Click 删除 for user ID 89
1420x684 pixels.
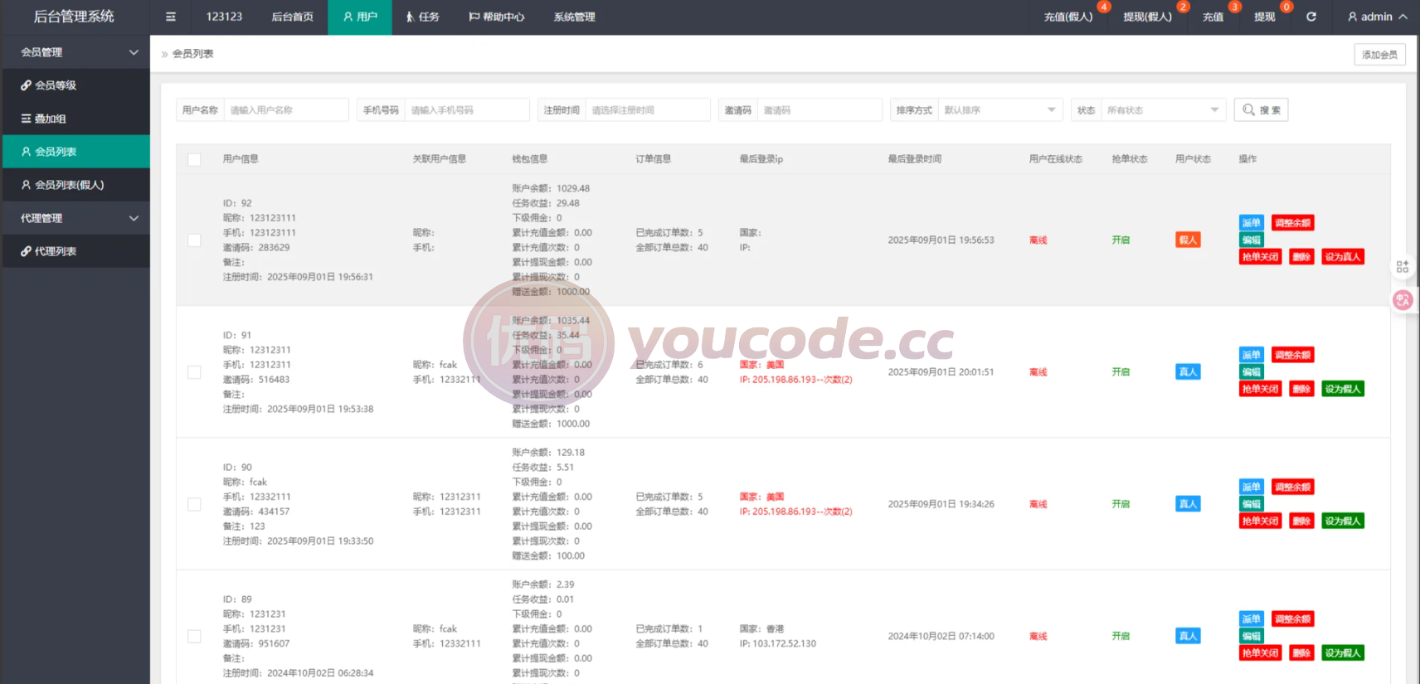(1301, 653)
